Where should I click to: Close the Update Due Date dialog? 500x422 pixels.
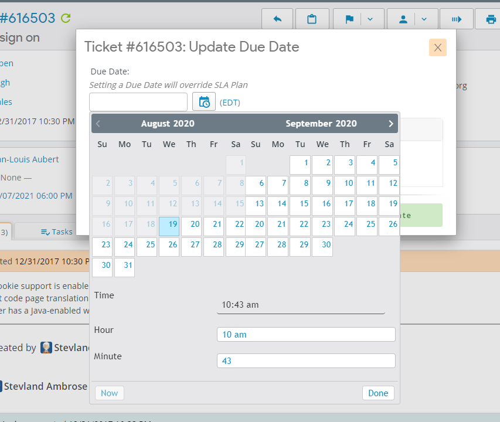pyautogui.click(x=437, y=47)
